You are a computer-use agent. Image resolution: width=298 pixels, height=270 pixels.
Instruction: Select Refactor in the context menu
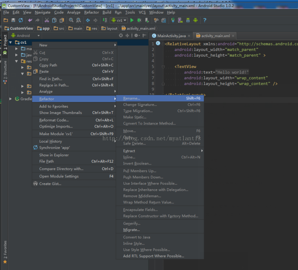[74, 99]
